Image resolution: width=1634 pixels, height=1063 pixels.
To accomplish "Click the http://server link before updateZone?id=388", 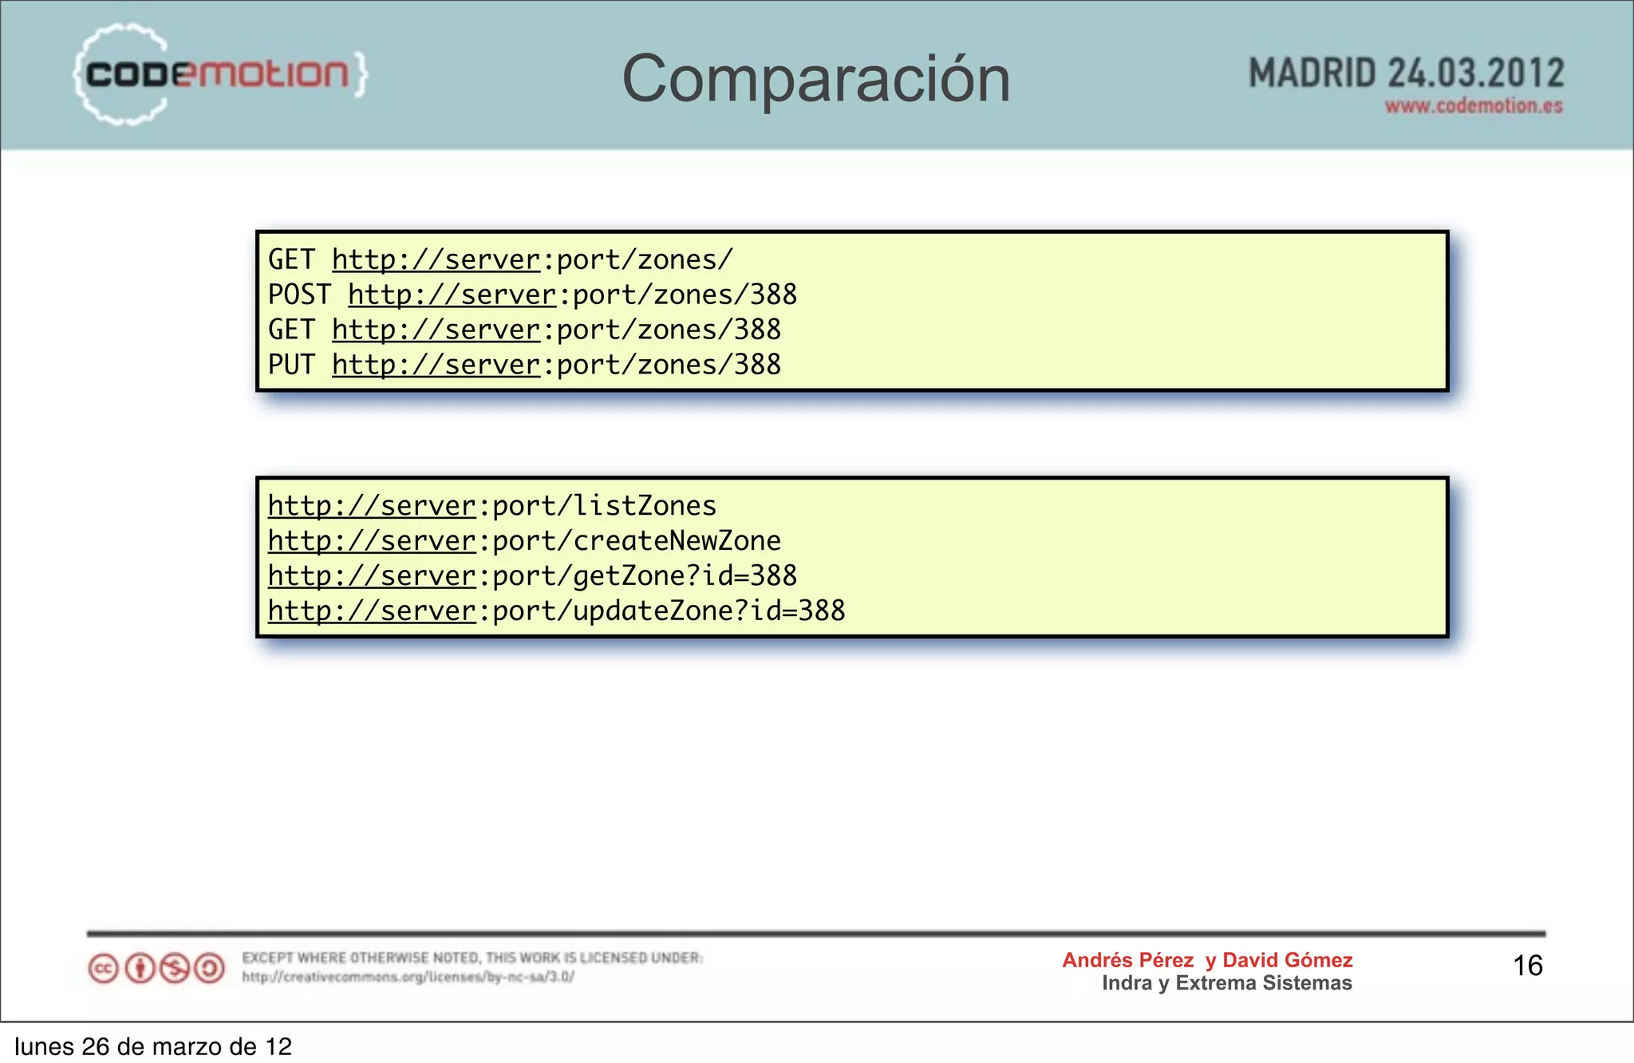I will [x=372, y=611].
